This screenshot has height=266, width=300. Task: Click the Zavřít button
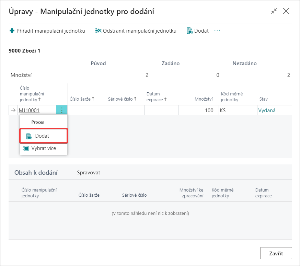point(276,253)
